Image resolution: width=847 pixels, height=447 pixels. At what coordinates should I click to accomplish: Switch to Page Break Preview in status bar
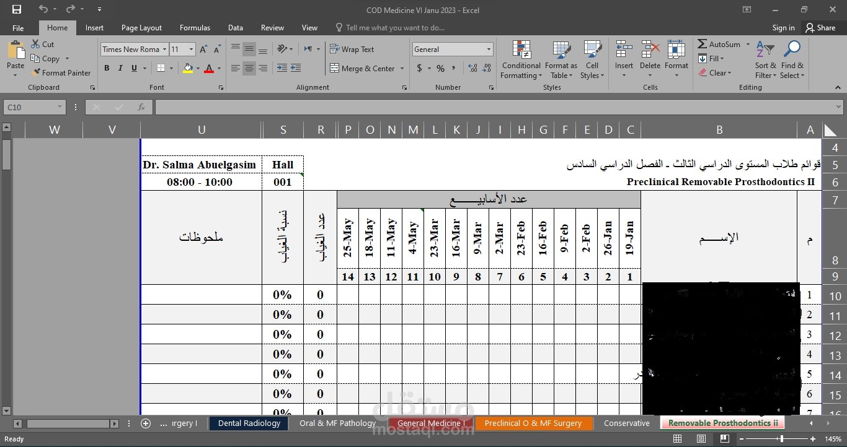pyautogui.click(x=724, y=439)
